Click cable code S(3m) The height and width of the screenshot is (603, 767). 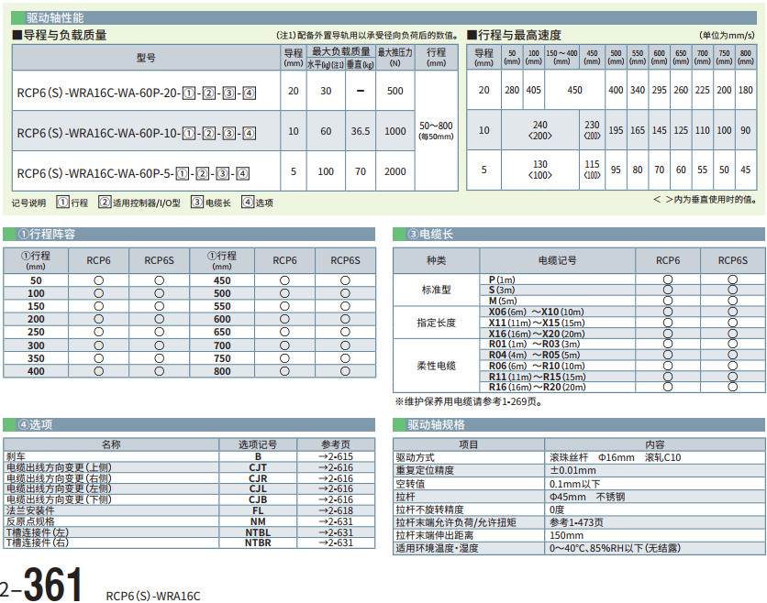502,290
